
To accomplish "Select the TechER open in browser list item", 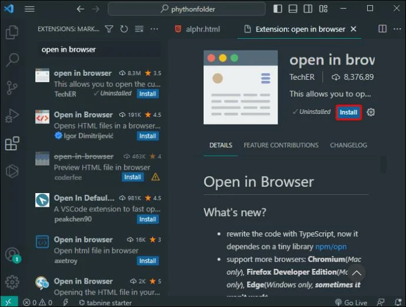I will 98,83.
